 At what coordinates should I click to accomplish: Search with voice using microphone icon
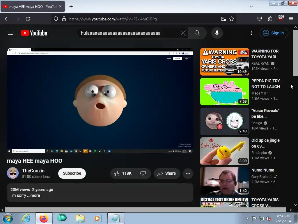(x=217, y=33)
